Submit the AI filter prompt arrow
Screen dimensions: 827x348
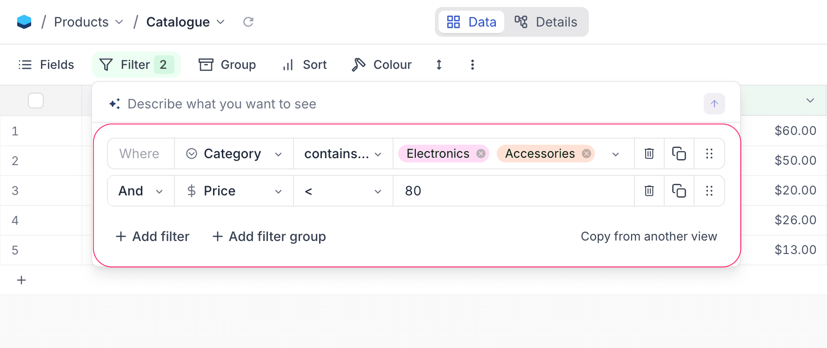coord(714,104)
